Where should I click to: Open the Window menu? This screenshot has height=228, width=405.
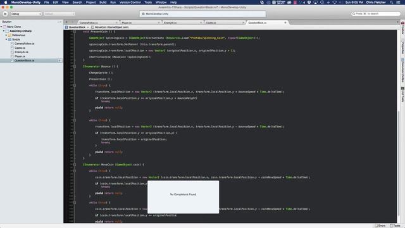click(161, 3)
